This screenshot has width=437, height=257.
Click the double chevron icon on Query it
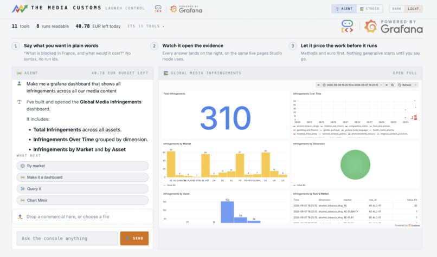click(x=23, y=189)
